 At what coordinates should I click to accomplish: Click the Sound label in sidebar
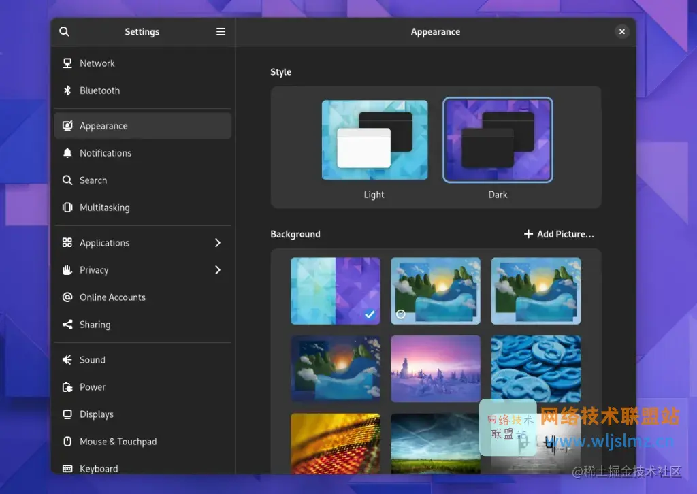click(93, 360)
